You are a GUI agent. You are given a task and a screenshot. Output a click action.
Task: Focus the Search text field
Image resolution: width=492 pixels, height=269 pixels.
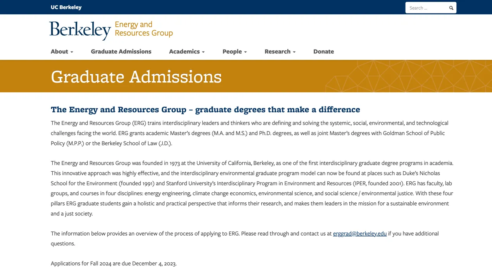point(426,8)
